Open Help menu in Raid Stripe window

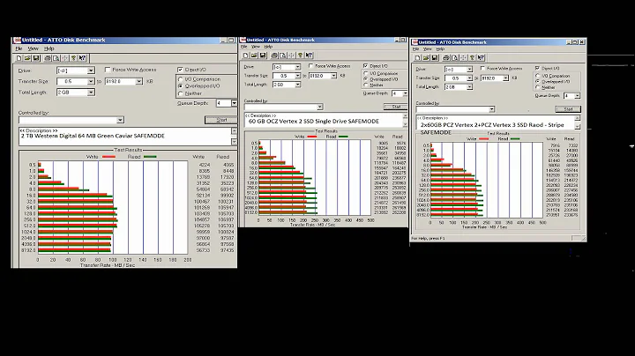pos(440,49)
